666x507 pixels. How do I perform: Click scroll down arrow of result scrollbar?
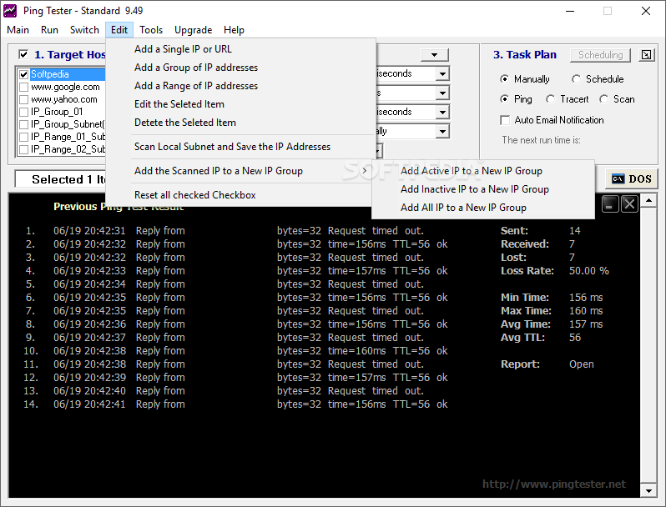pos(648,491)
